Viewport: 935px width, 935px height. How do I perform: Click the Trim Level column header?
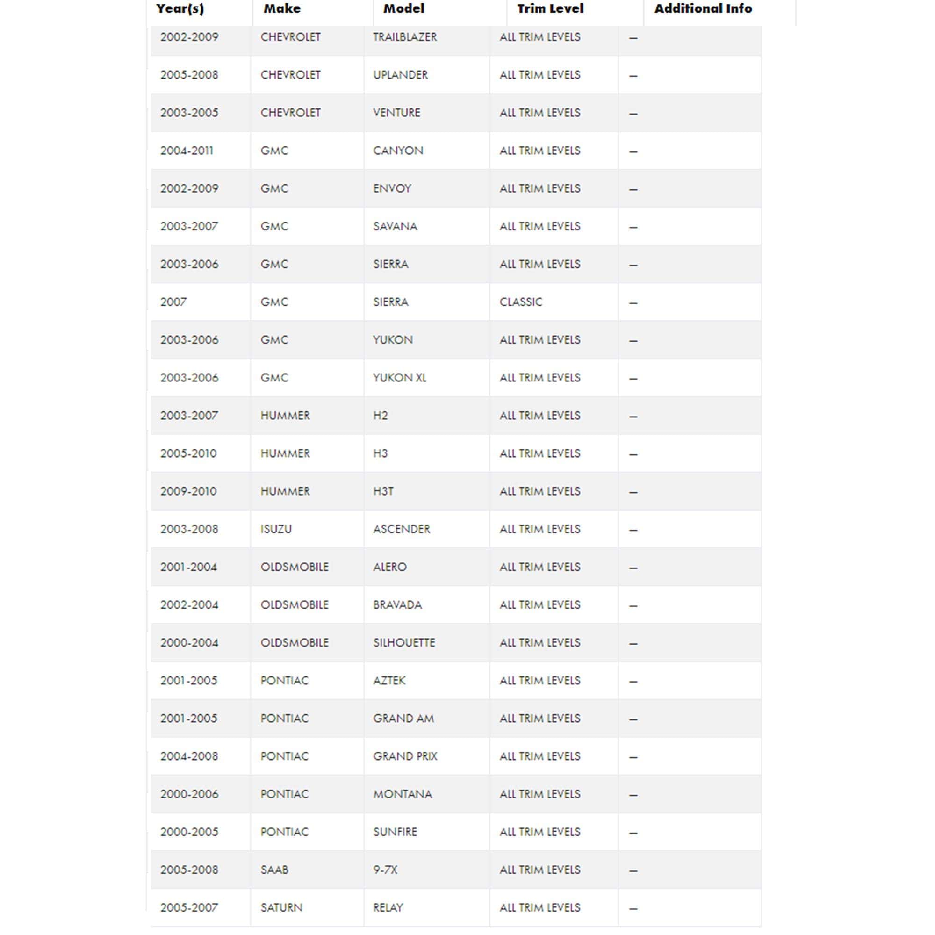coord(550,9)
